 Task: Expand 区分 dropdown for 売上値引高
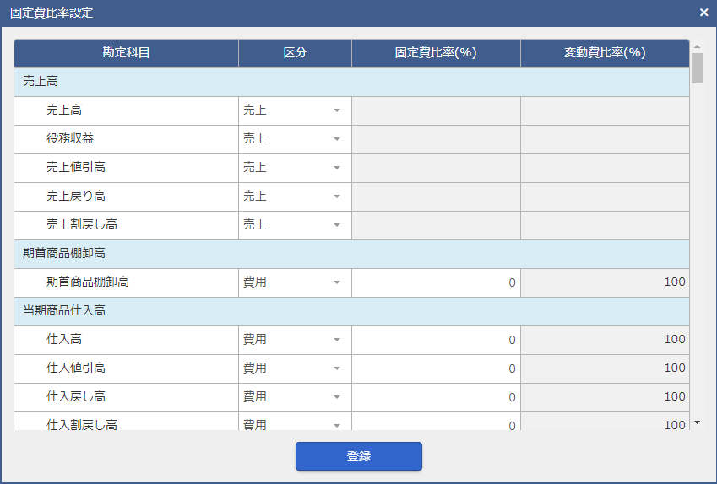point(295,168)
